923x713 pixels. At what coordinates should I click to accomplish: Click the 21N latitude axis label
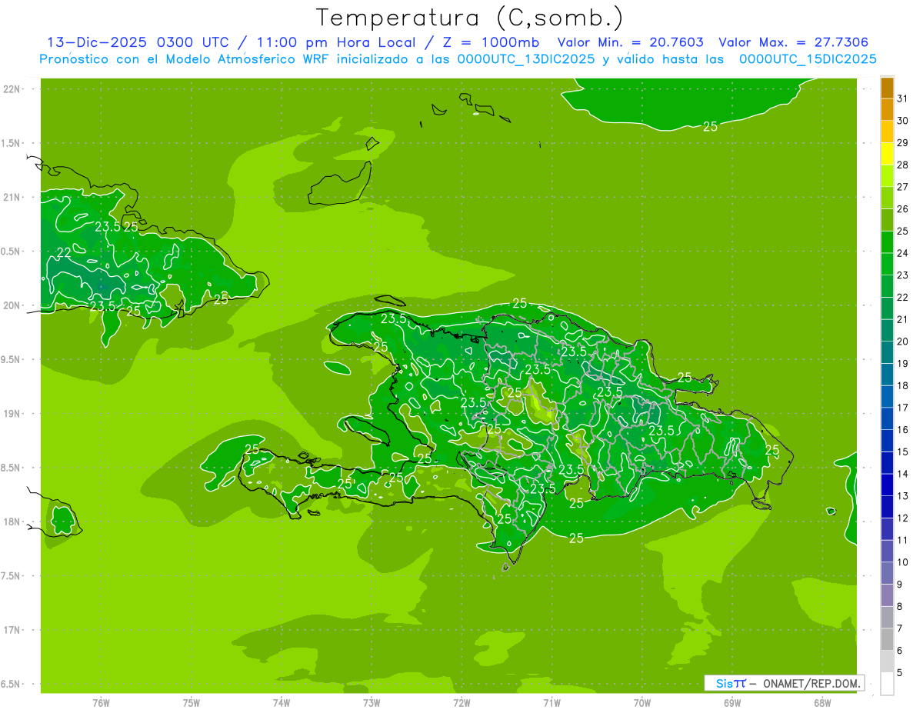tap(12, 197)
